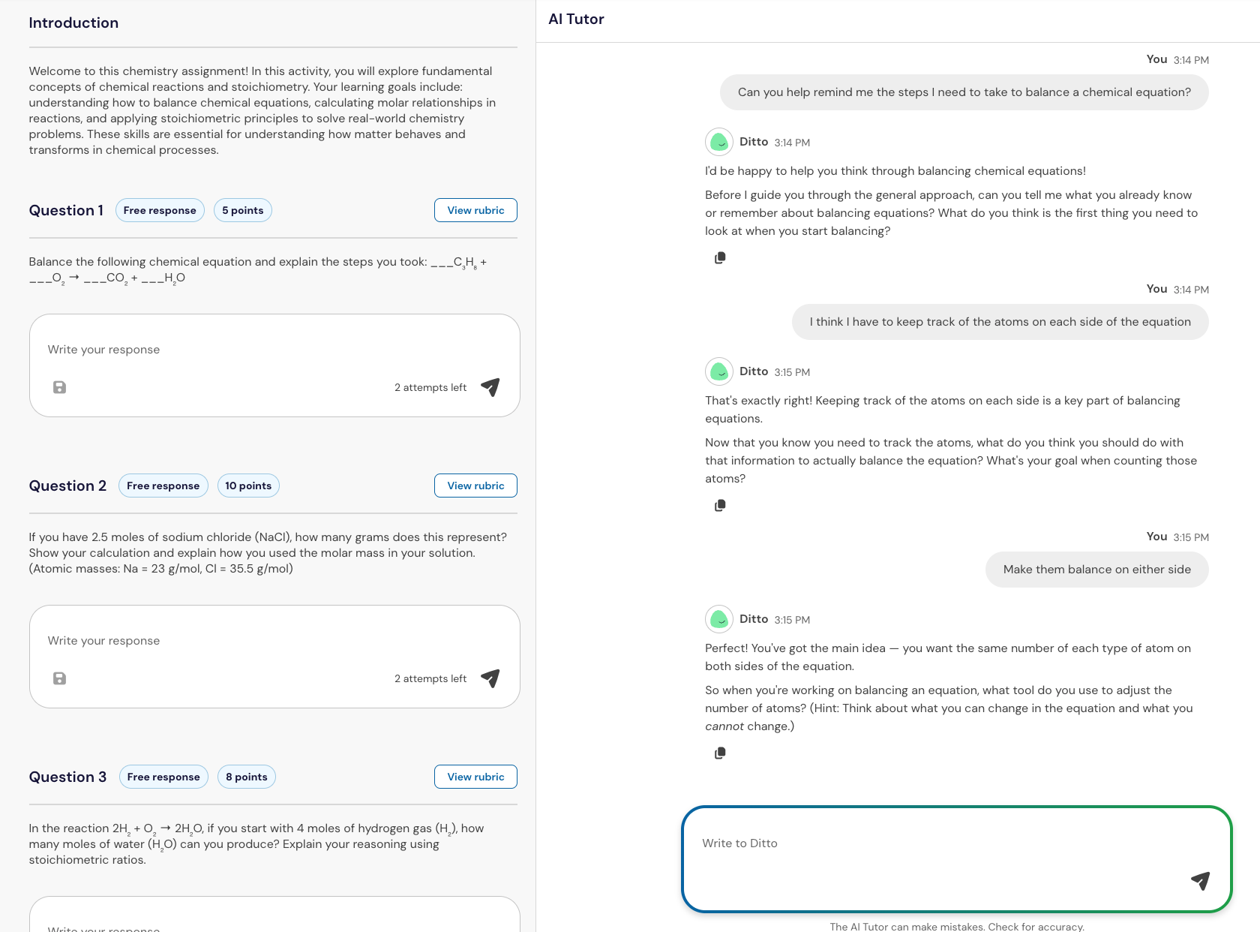The image size is (1260, 932).
Task: Click the 10 points badge on Question 2
Action: [x=248, y=486]
